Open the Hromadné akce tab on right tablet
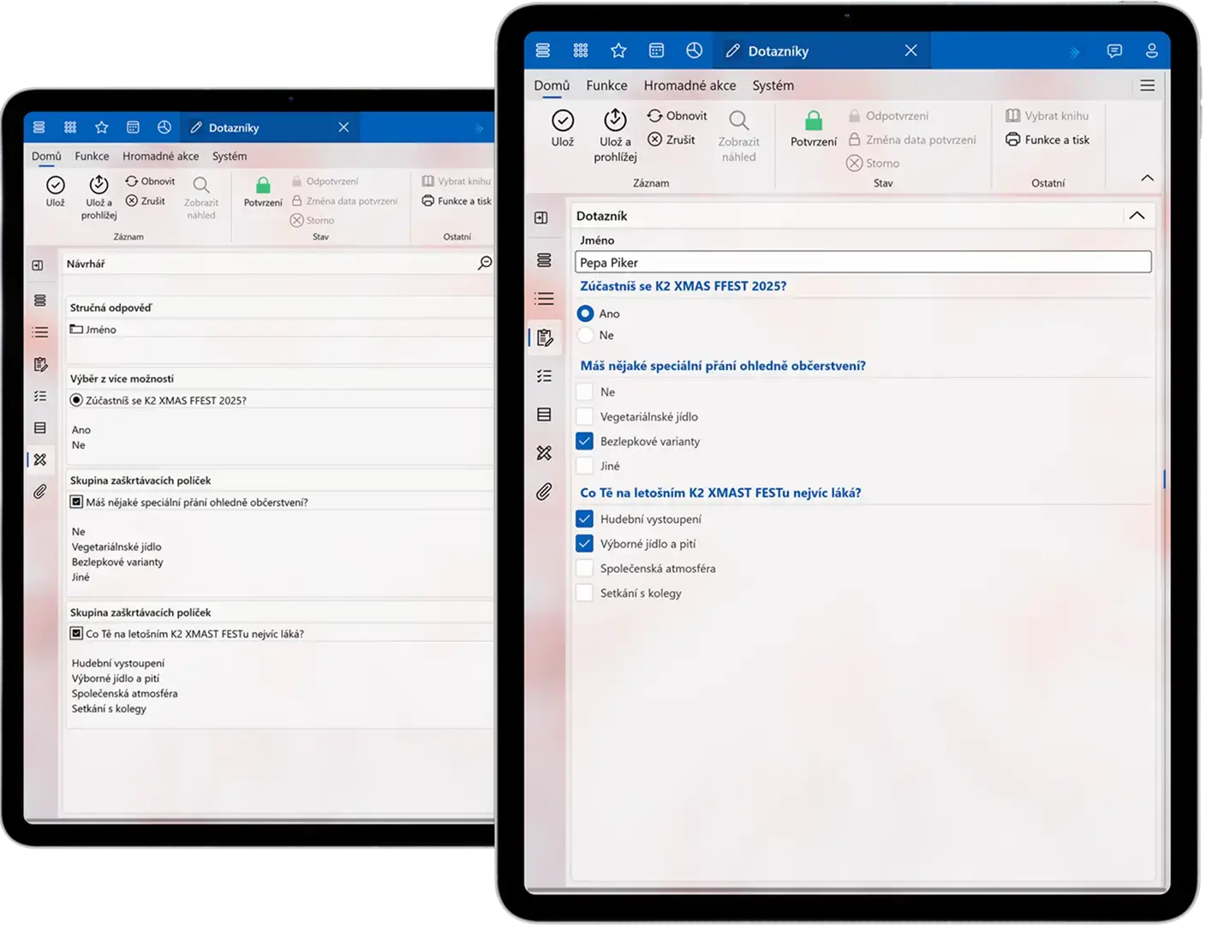The image size is (1206, 925). point(690,86)
